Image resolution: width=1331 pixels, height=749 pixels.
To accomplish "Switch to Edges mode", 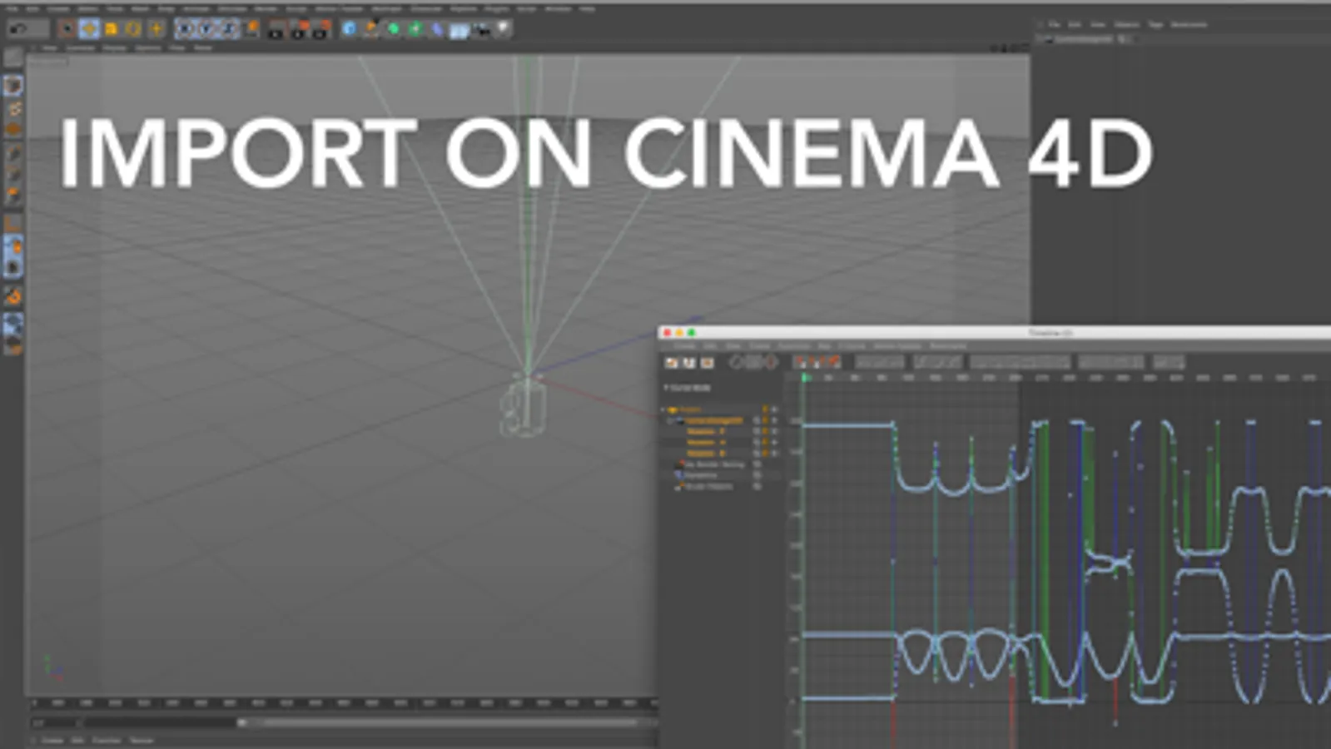I will (12, 173).
